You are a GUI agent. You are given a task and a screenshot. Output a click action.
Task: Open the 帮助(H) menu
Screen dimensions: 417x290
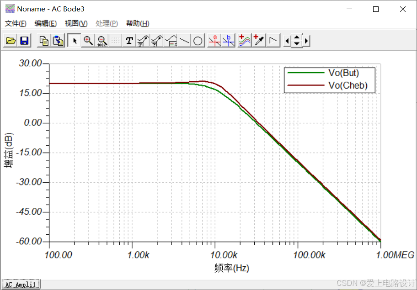point(138,23)
